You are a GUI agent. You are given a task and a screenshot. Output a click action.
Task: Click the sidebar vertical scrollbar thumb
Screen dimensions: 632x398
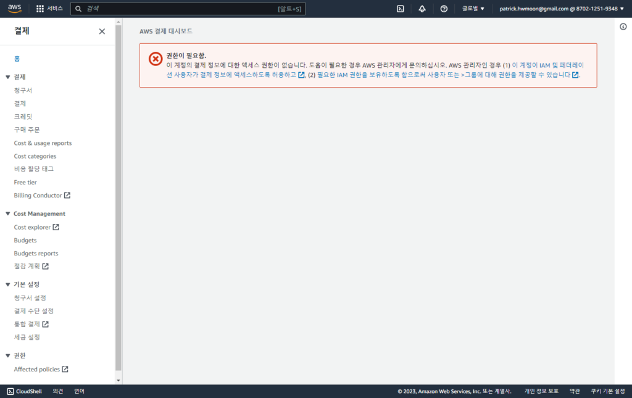point(118,197)
